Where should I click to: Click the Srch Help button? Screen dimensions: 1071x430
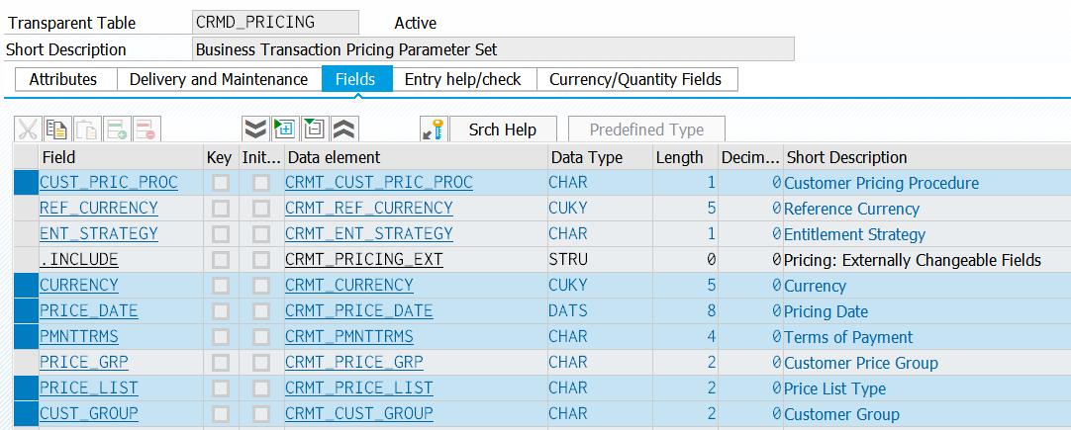tap(503, 129)
